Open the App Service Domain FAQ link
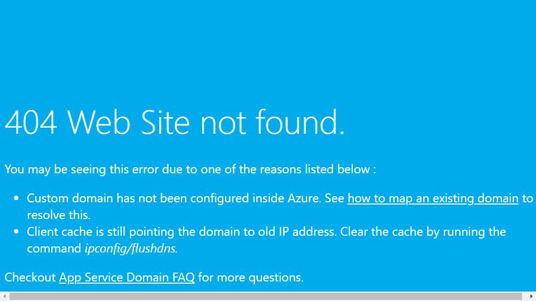Screen dimensions: 536x301 127,278
